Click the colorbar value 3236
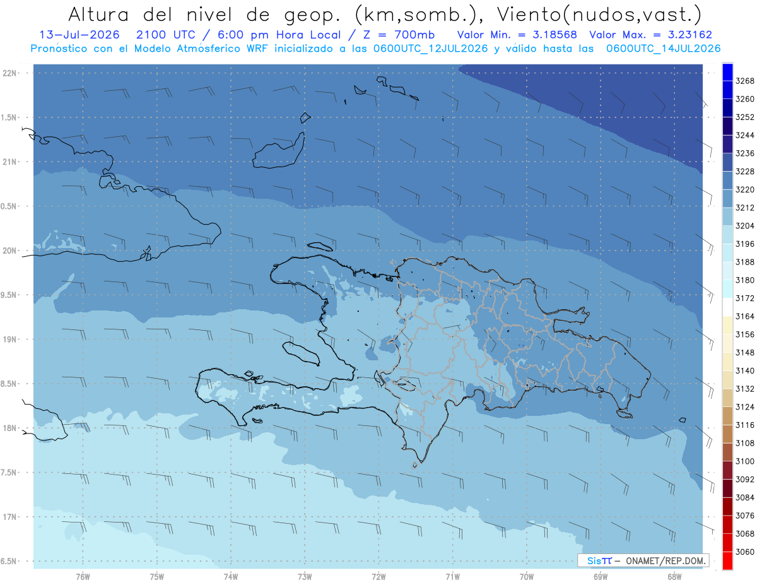 745,153
